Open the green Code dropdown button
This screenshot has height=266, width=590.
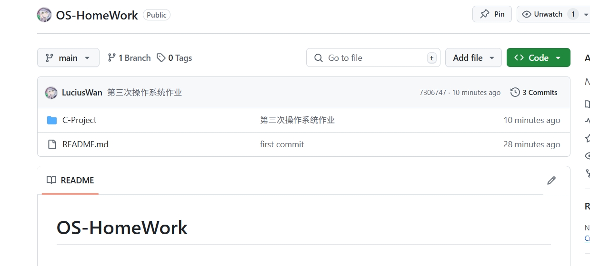click(538, 57)
